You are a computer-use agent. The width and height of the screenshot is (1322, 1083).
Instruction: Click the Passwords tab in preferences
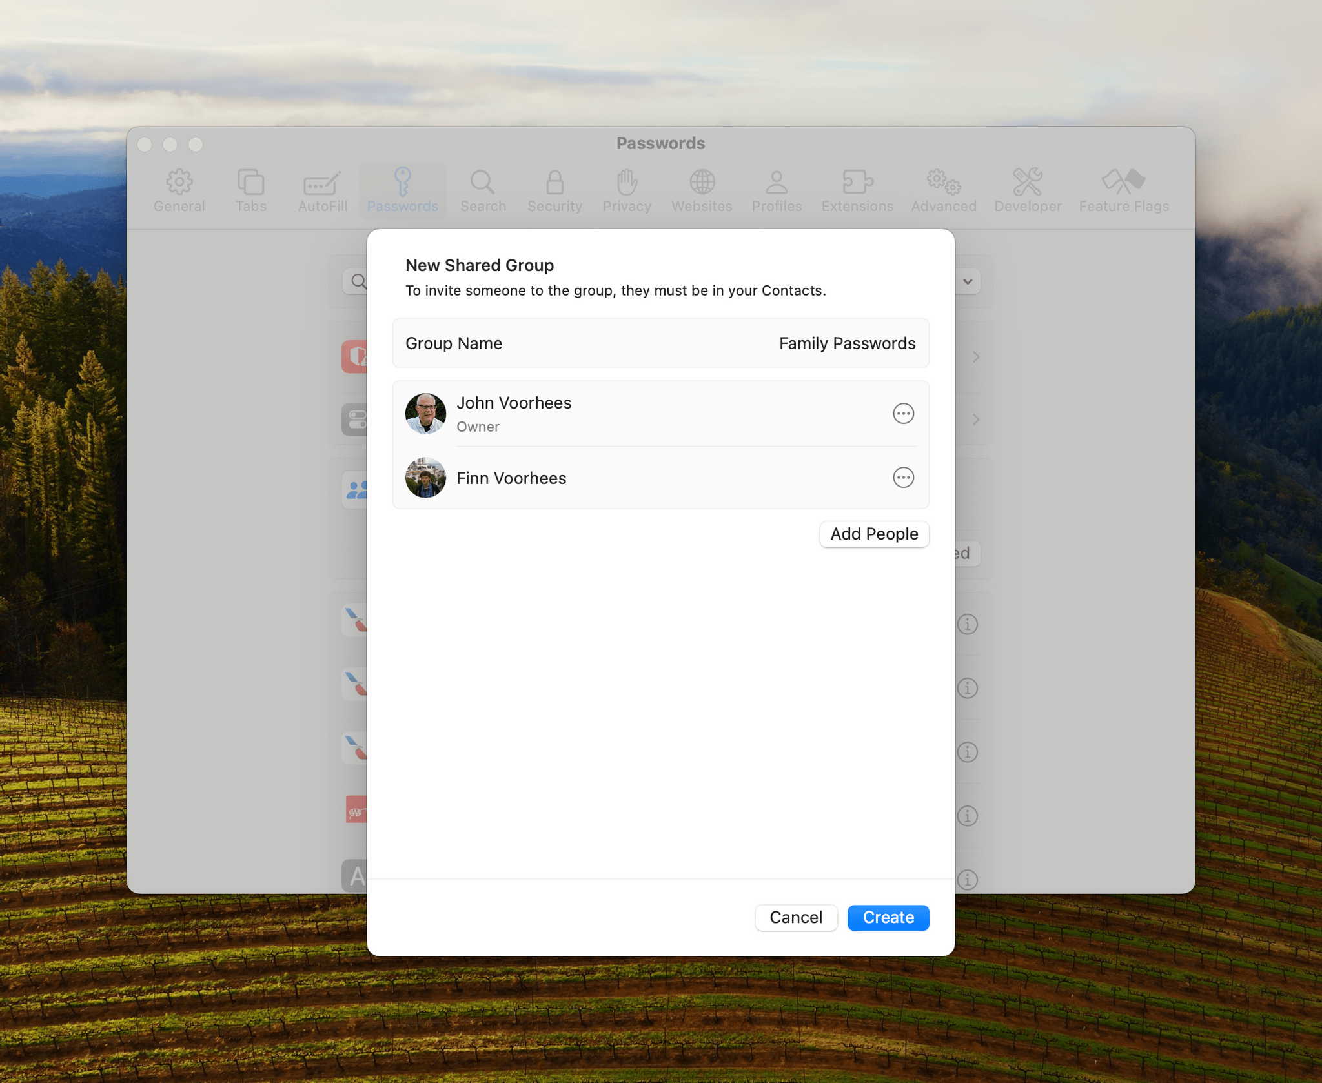coord(403,189)
